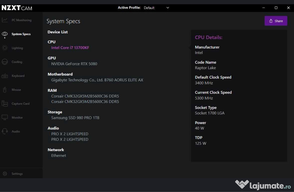Click the Socket 1700 LGA value
The height and width of the screenshot is (192, 294).
pyautogui.click(x=210, y=113)
